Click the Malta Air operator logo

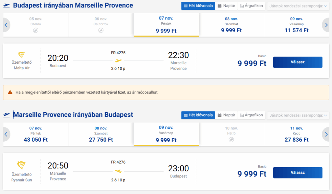click(22, 55)
